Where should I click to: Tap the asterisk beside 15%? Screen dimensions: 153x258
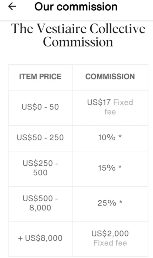coord(120,167)
